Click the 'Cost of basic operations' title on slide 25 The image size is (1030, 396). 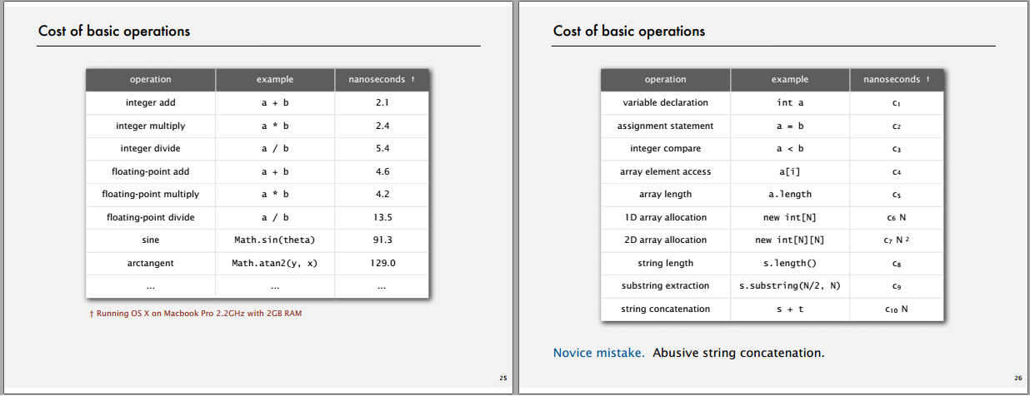point(114,32)
